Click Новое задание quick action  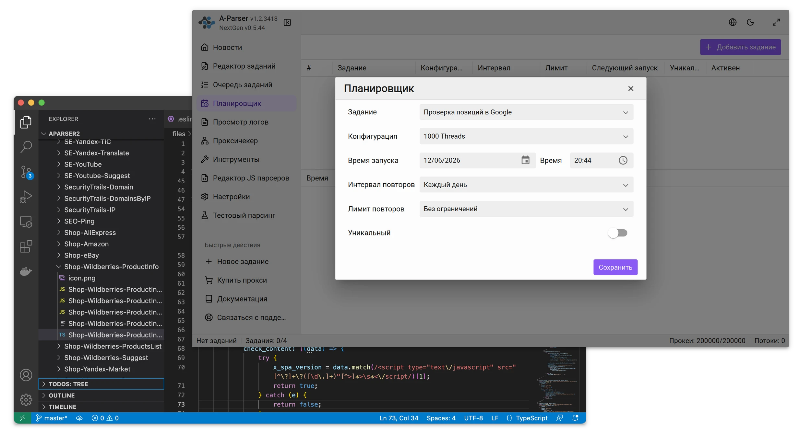[x=237, y=261]
